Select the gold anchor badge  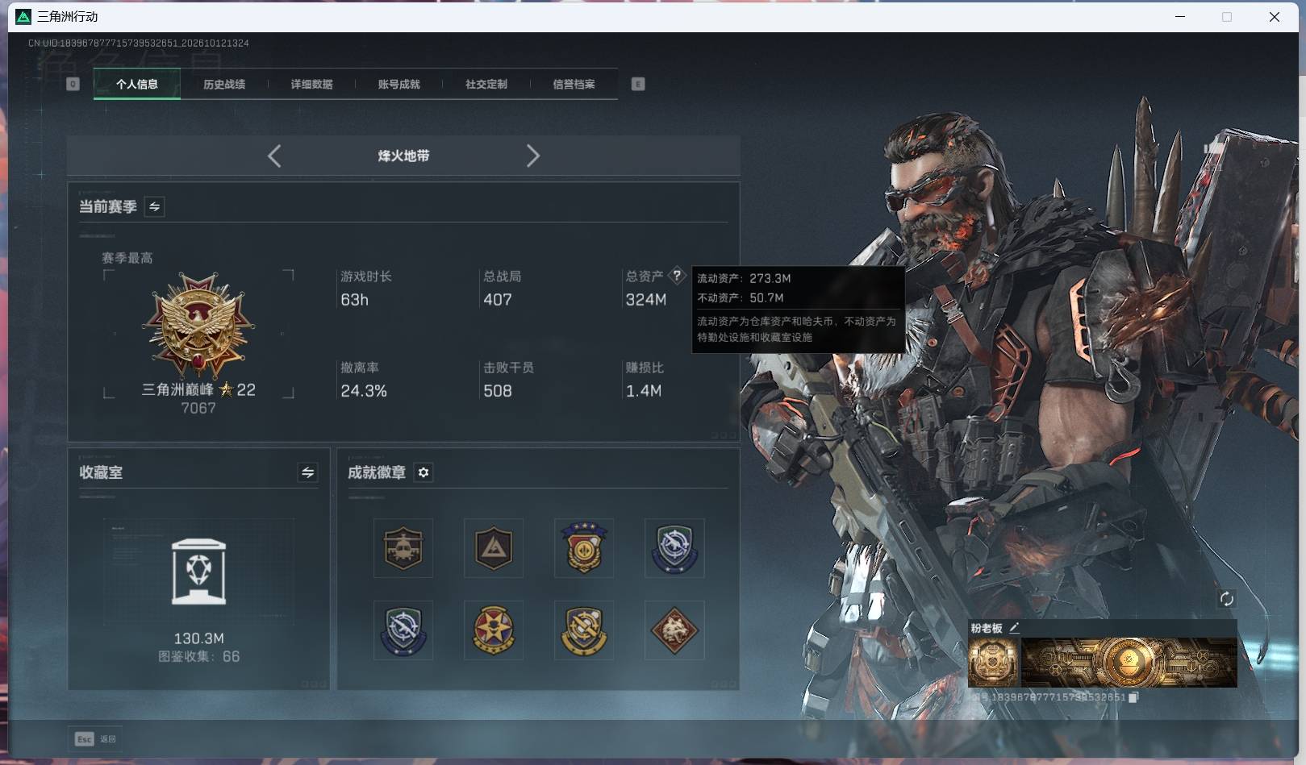[584, 630]
